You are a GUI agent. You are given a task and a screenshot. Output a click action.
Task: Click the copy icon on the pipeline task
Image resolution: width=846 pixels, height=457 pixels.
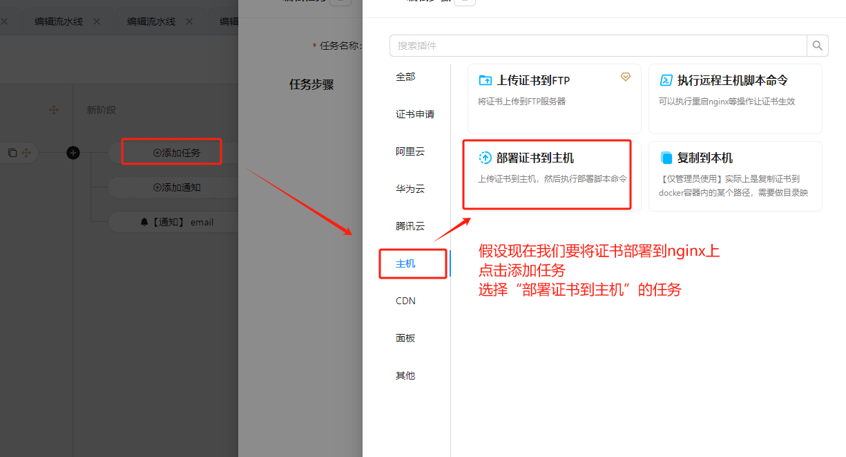click(x=12, y=153)
